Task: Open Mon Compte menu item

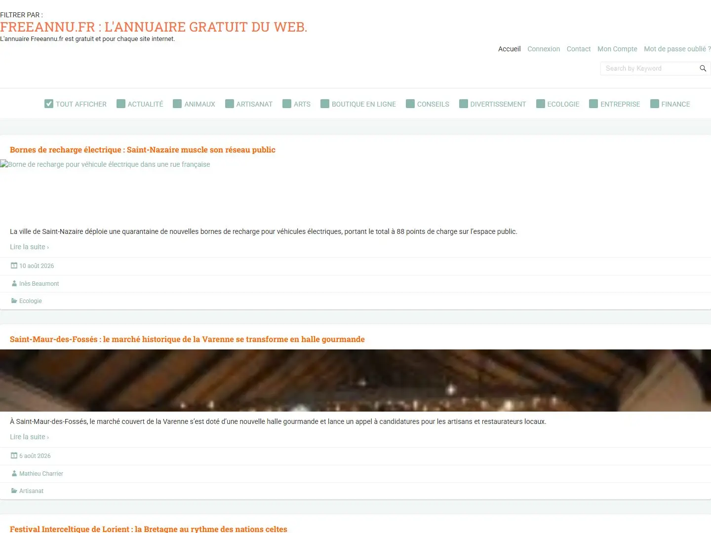Action: point(617,49)
